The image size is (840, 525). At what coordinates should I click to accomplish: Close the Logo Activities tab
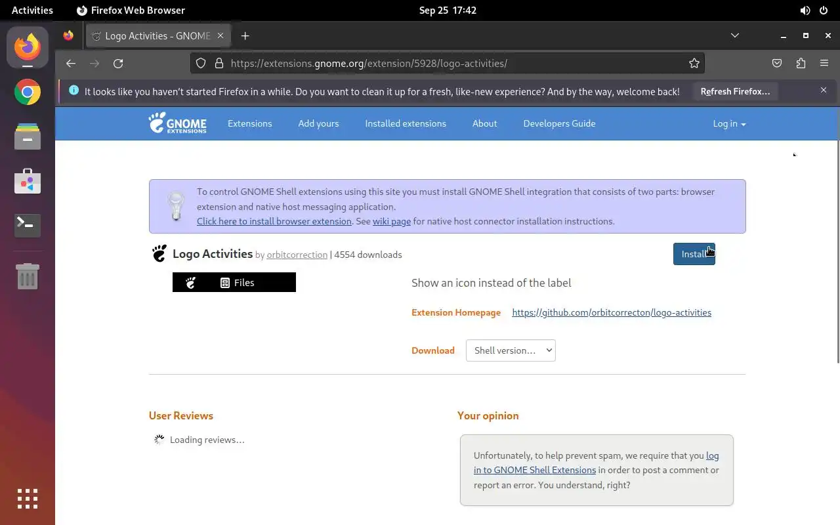pos(220,36)
